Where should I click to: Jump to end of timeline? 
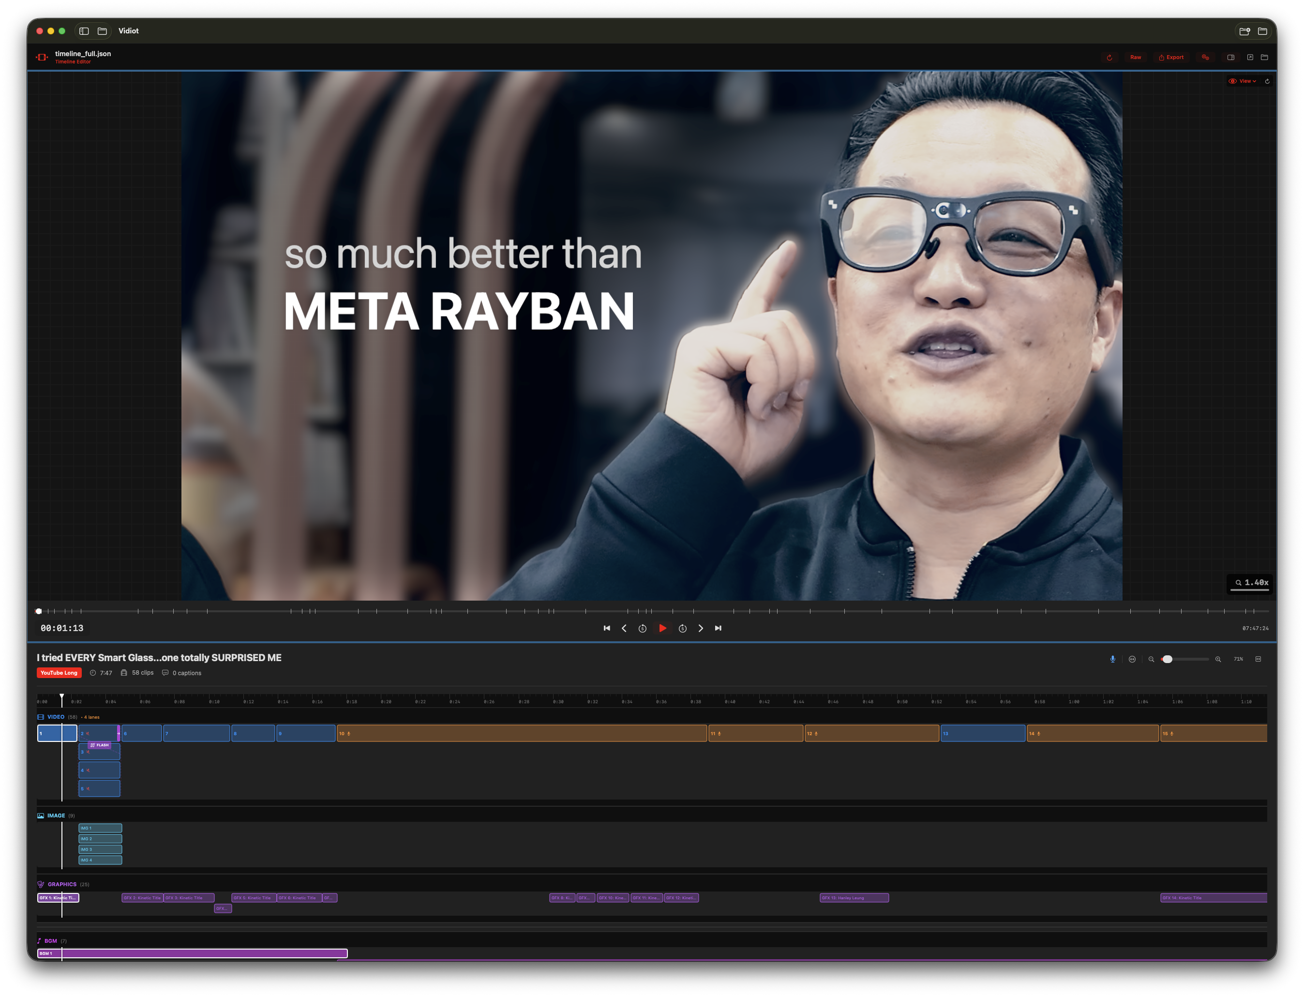(718, 628)
